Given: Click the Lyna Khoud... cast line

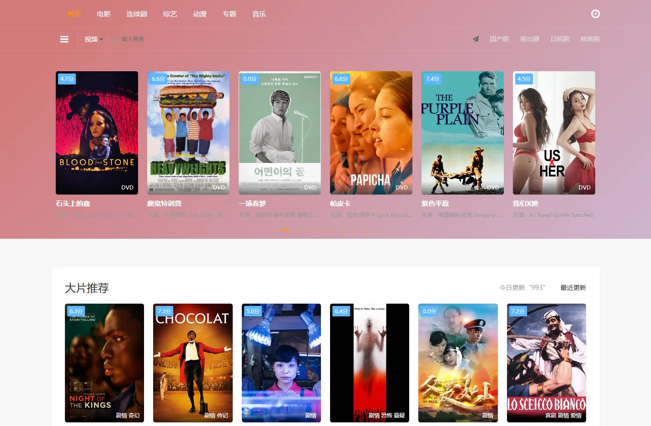Looking at the screenshot, I should (371, 215).
